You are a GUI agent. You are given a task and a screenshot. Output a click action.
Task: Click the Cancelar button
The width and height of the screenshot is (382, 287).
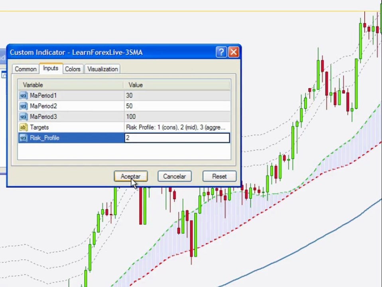point(174,176)
